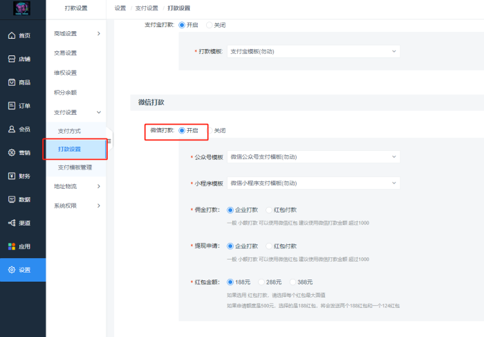Viewport: 484px width, 337px height.
Task: Click the submenu collapse handle
Action: pos(109,141)
